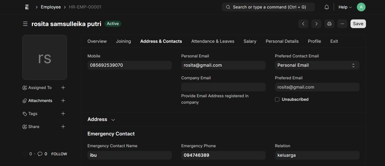Focus the search command bar
The height and width of the screenshot is (166, 385).
(x=268, y=7)
